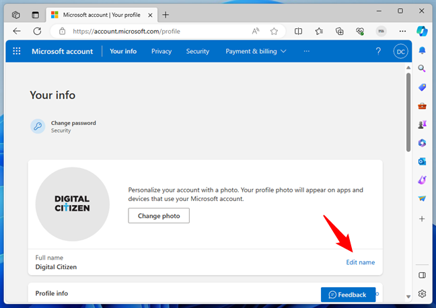Viewport: 436px width, 308px height.
Task: Show more navigation items ellipsis
Action: tap(306, 51)
